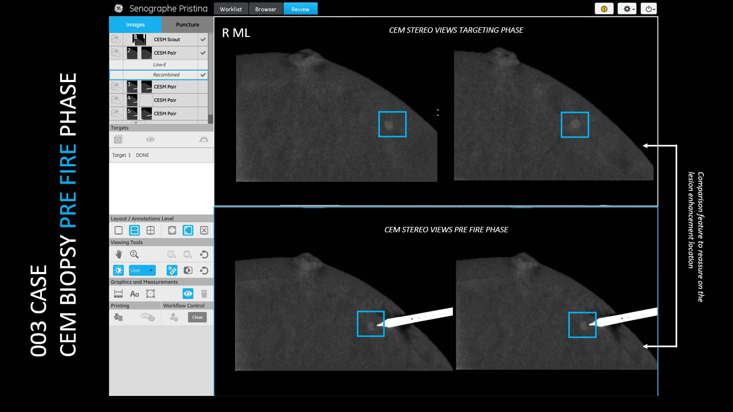Select the ruler measurement tool

119,293
